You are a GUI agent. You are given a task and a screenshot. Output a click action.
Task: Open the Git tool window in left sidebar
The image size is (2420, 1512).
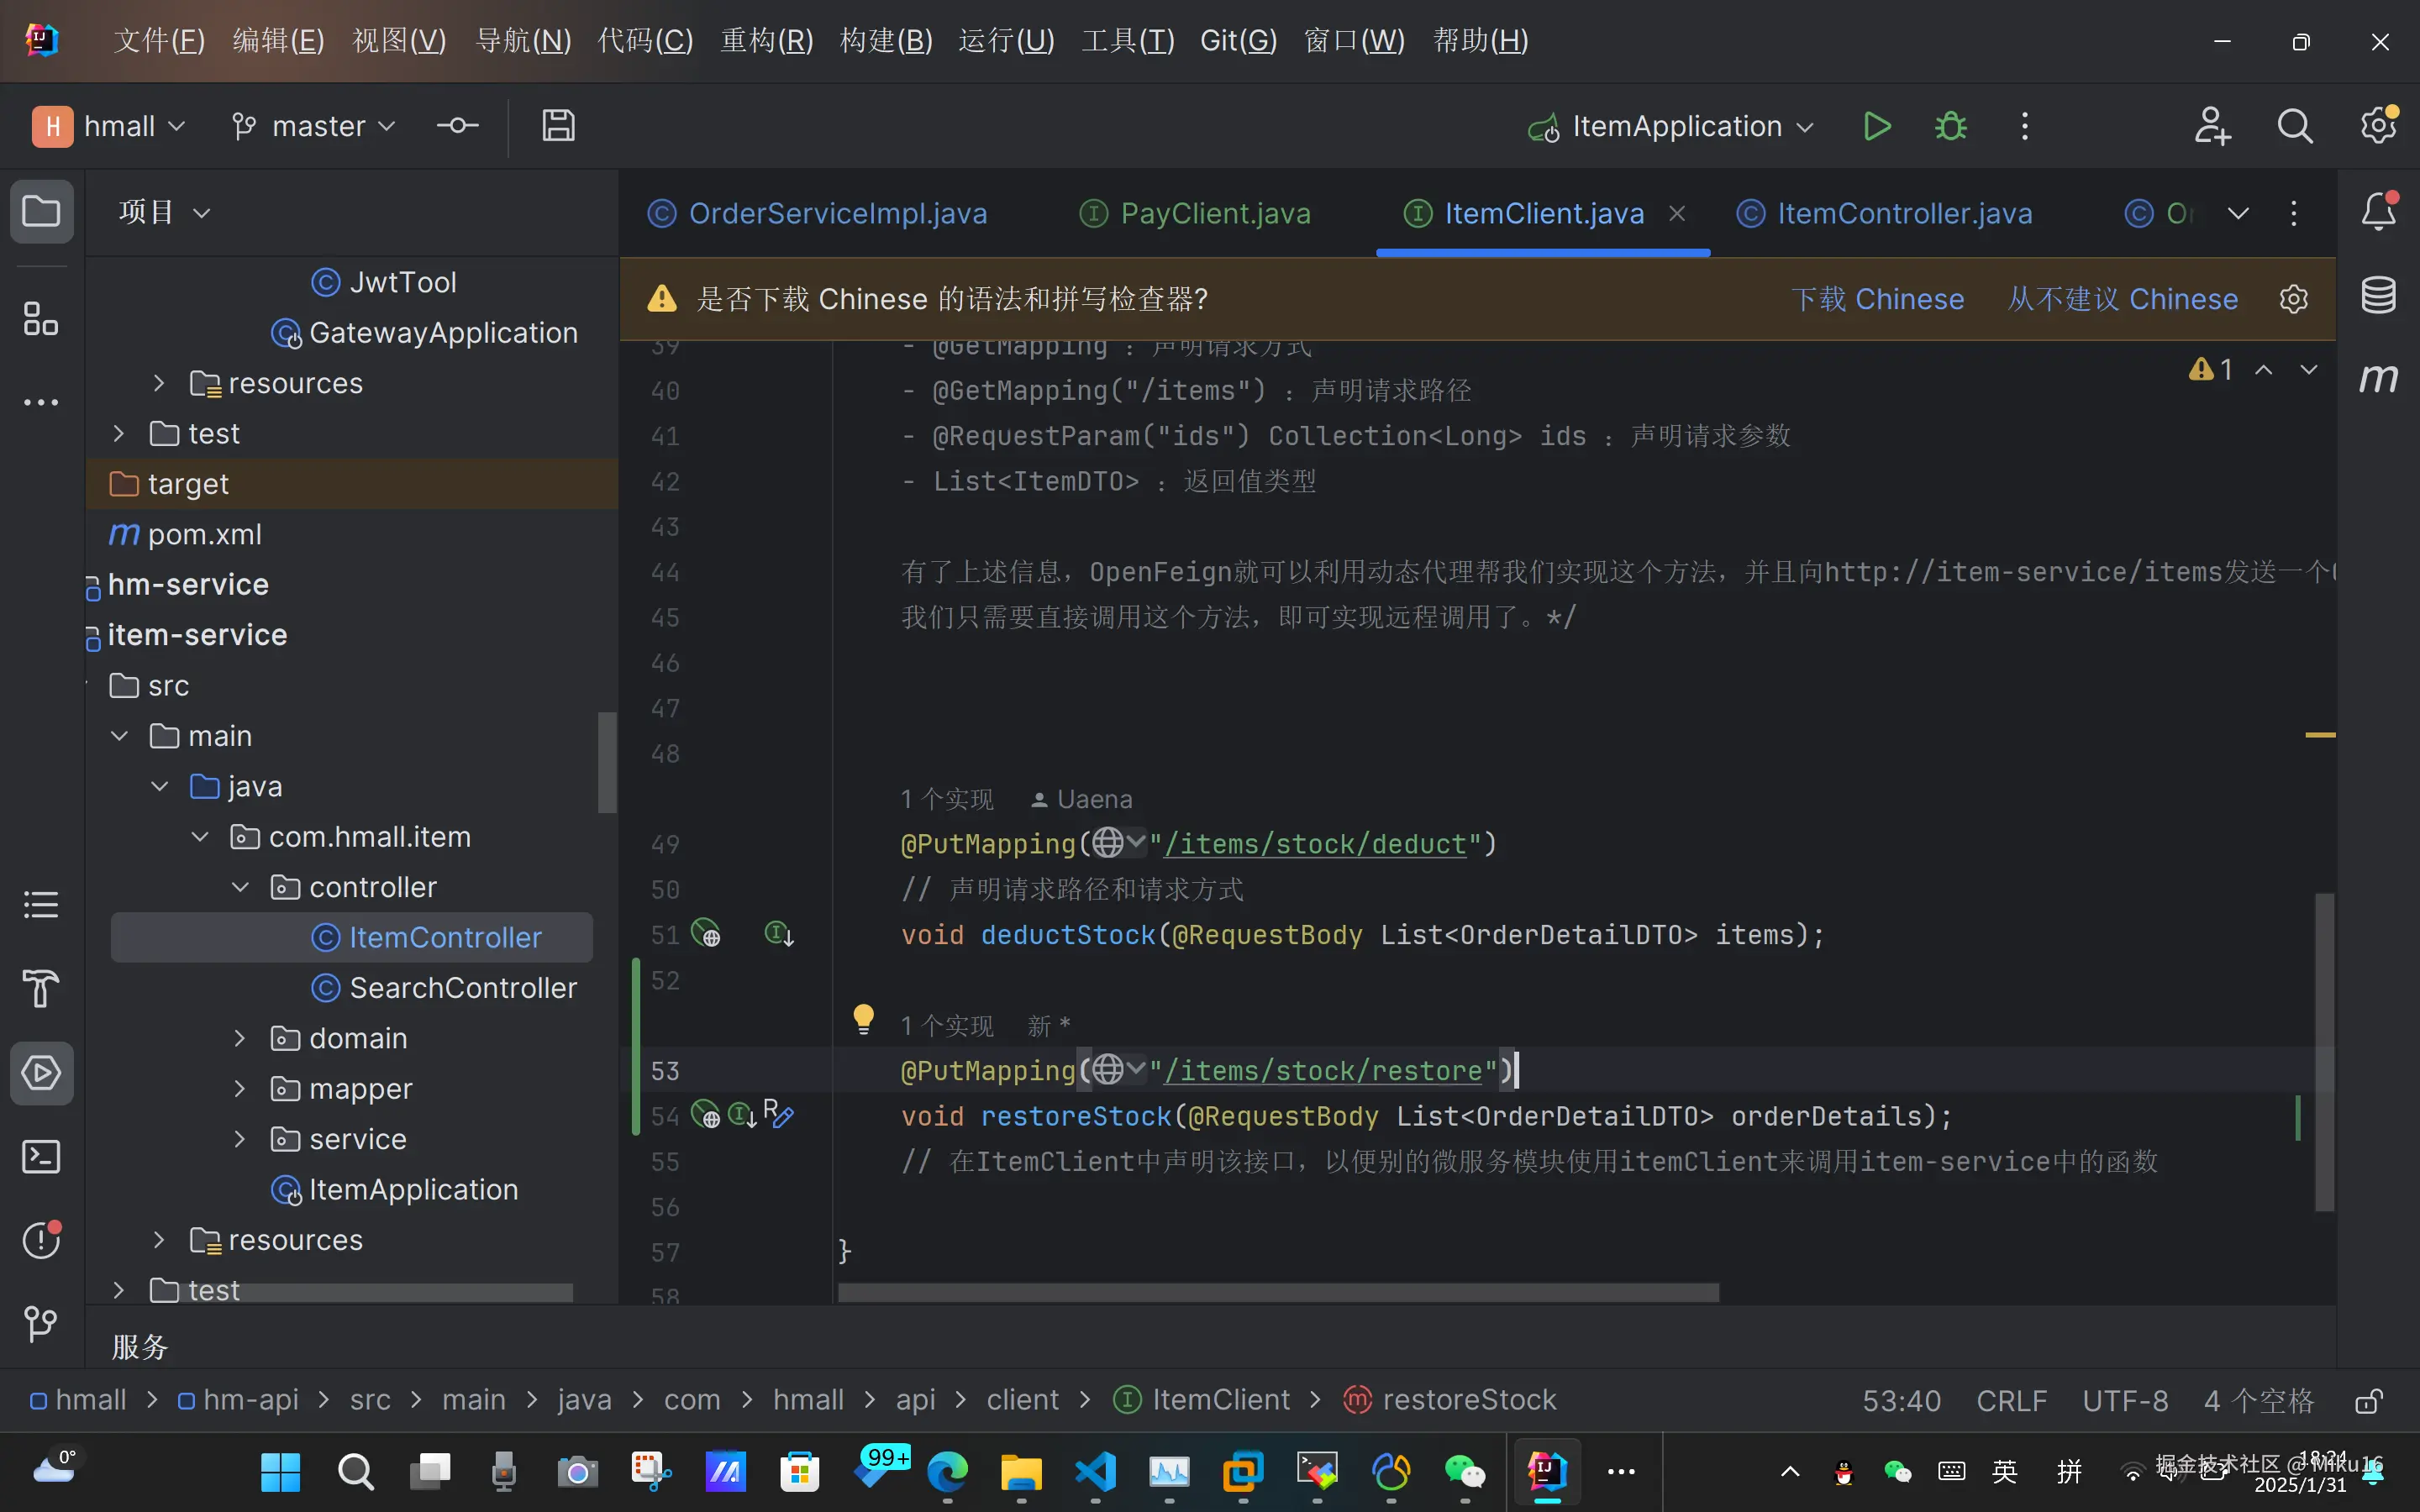tap(41, 1324)
